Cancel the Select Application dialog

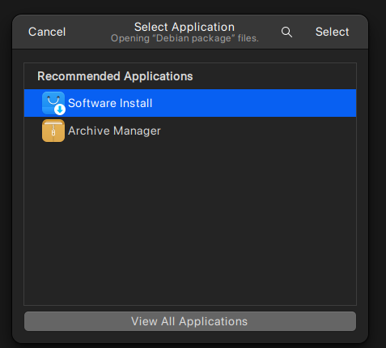click(x=47, y=32)
